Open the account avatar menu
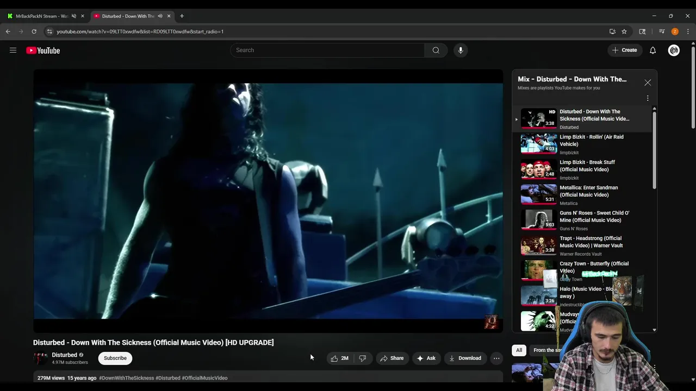This screenshot has width=696, height=391. coord(674,51)
